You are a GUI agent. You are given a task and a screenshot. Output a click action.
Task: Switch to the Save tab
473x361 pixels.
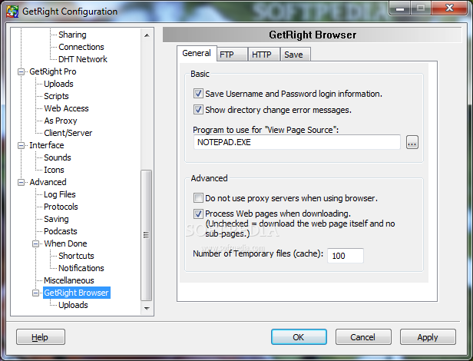point(296,55)
